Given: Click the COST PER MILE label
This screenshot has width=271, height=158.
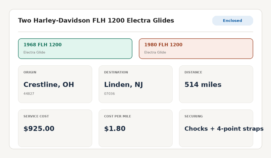Looking at the screenshot, I should [118, 116].
